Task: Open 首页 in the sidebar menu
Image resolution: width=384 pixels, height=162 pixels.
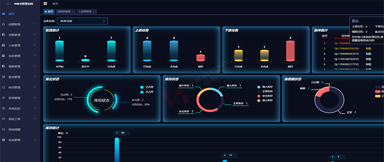Action: [x=11, y=14]
